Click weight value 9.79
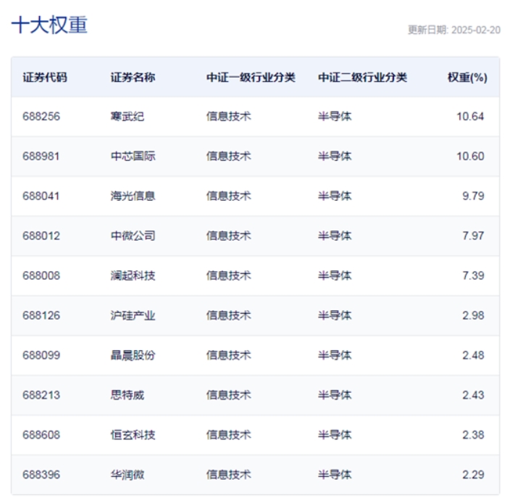 tap(473, 196)
